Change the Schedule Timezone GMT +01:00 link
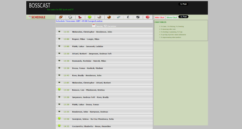The image size is (242, 129). coord(79,21)
